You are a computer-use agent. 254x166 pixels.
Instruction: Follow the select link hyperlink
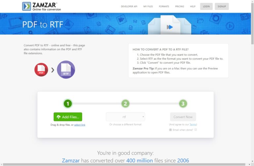pos(80,125)
